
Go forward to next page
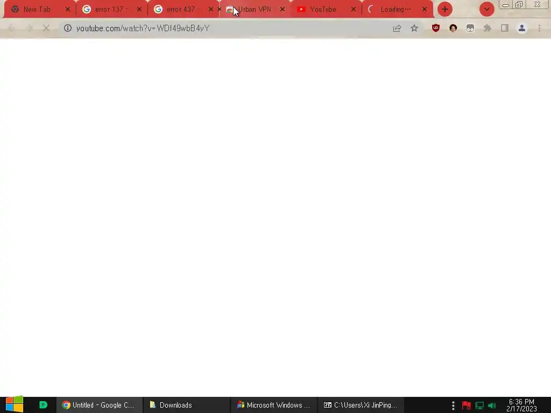[x=29, y=28]
